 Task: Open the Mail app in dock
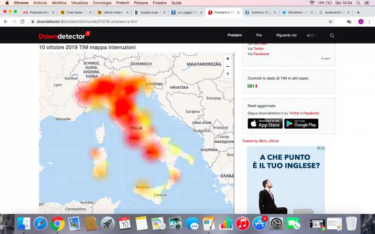pos(74,224)
